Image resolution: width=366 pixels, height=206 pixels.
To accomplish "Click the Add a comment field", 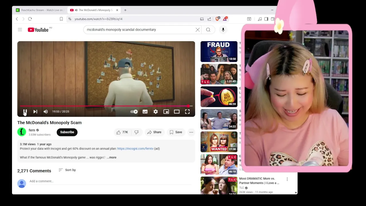I will (110, 181).
